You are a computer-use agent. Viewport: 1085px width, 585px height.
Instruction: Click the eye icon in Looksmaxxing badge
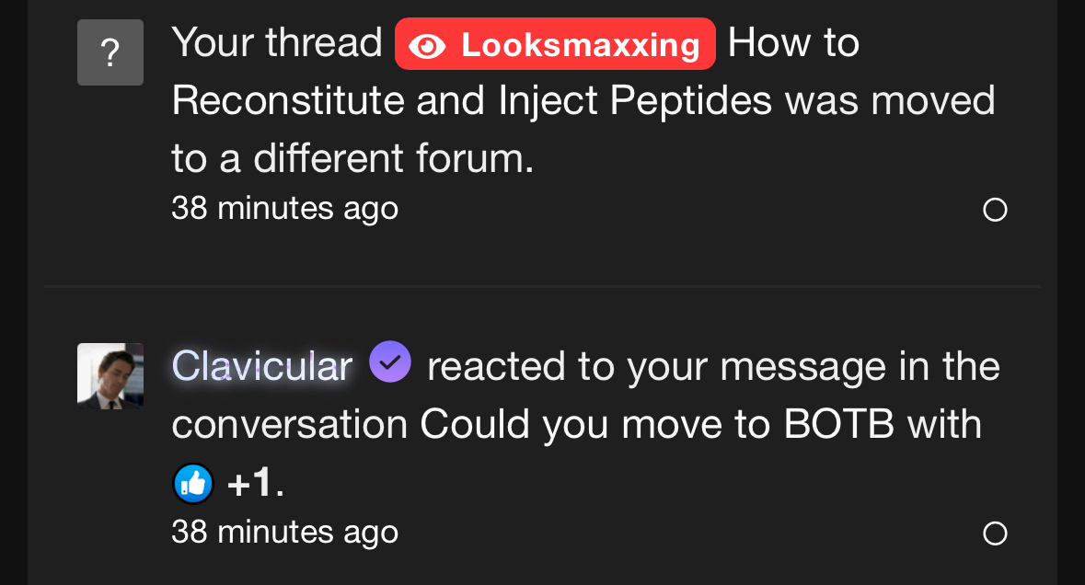[427, 46]
